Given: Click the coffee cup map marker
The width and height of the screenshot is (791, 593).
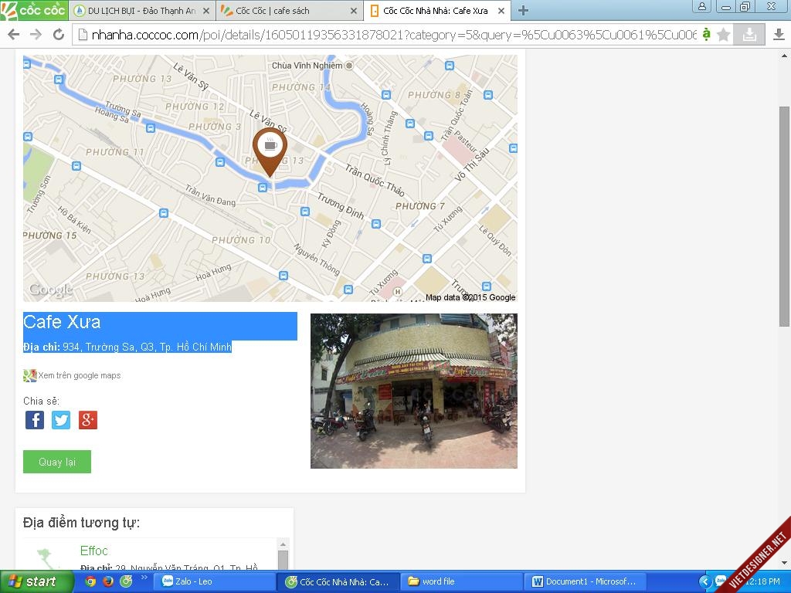Looking at the screenshot, I should 270,151.
